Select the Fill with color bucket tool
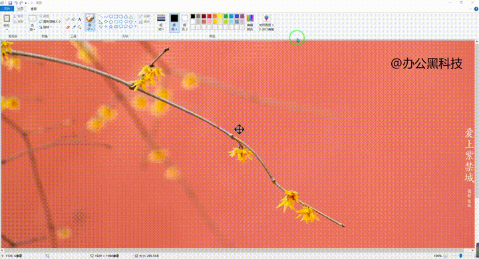The image size is (479, 259). point(74,19)
